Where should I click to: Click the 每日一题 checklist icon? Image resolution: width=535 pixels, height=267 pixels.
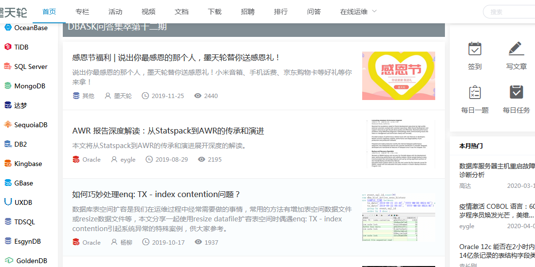[475, 92]
